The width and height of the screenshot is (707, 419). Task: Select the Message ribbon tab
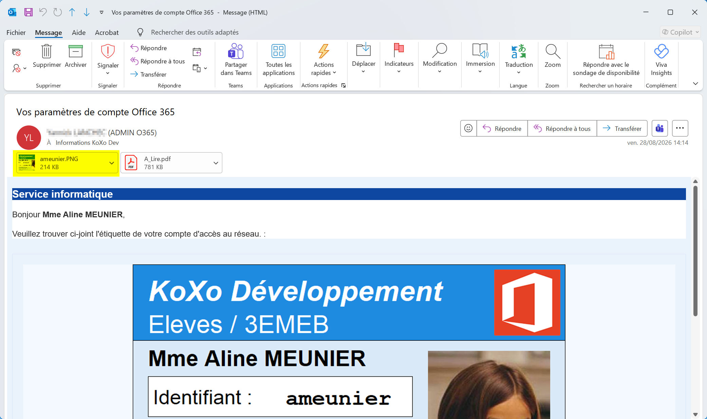tap(49, 33)
